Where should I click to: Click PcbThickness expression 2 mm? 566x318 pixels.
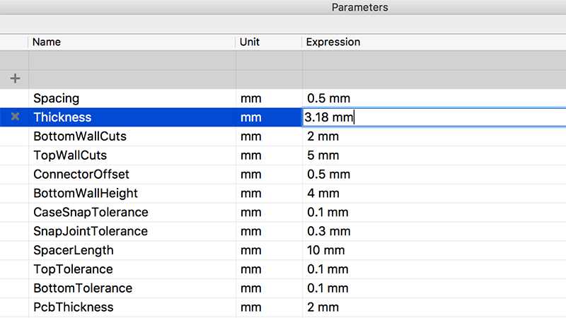[323, 308]
